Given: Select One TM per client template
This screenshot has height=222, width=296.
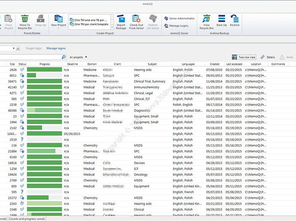Looking at the screenshot, I should pos(89,24).
